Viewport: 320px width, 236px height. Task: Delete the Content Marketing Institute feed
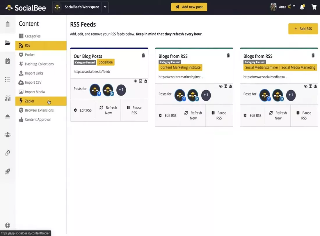228,55
